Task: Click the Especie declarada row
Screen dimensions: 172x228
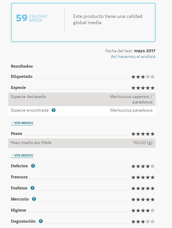Action: (82, 99)
